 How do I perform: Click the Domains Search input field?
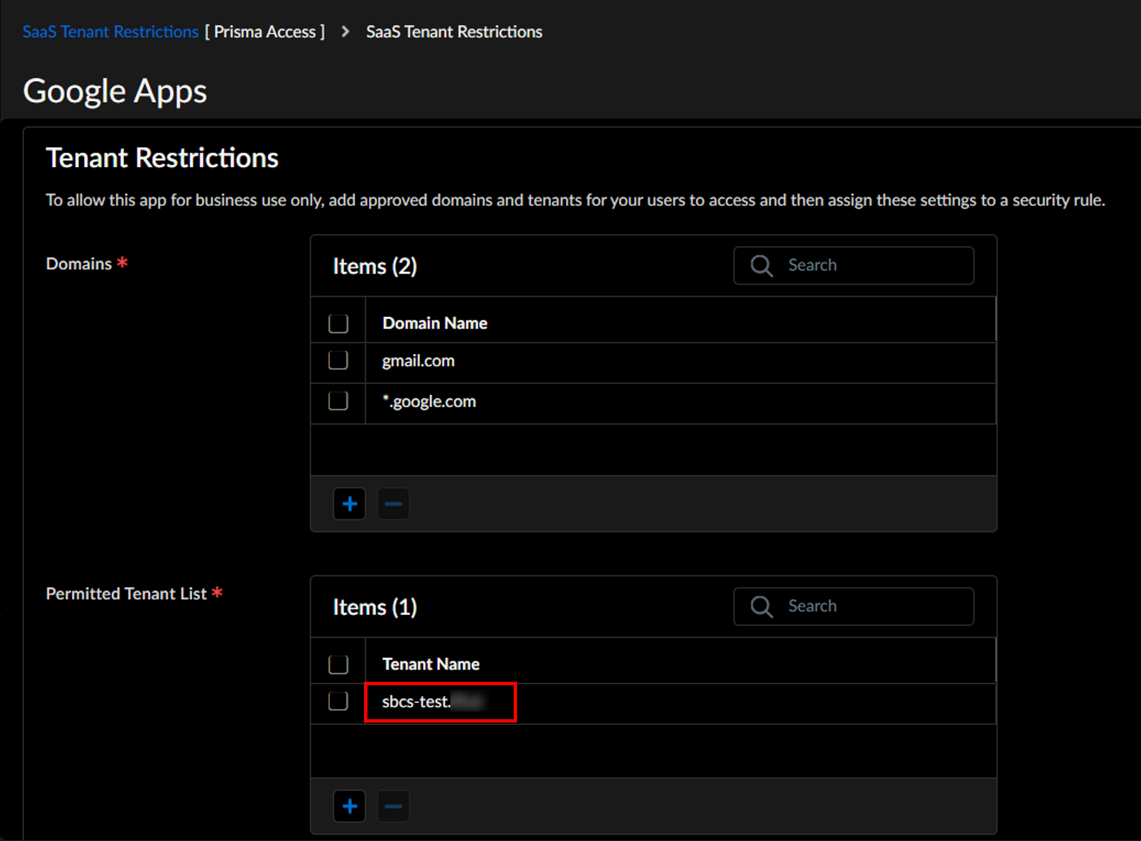[854, 266]
